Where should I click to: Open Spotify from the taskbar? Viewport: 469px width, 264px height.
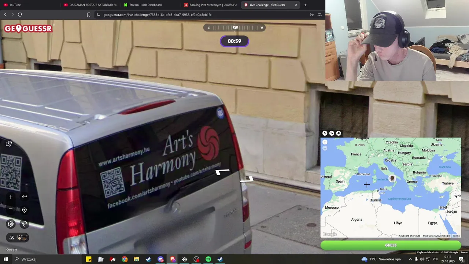pos(208,259)
